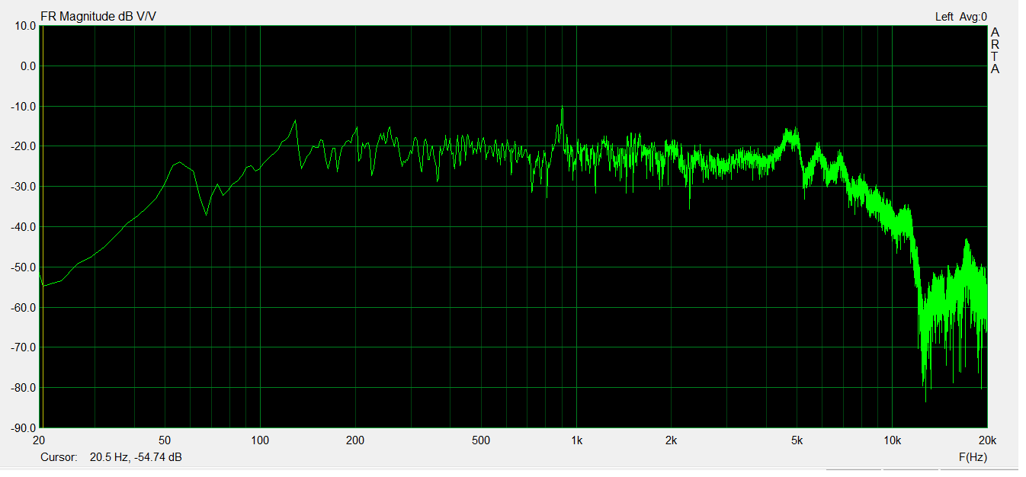Click the 'F(Hz)' axis unit label
The width and height of the screenshot is (1026, 477).
pyautogui.click(x=973, y=457)
